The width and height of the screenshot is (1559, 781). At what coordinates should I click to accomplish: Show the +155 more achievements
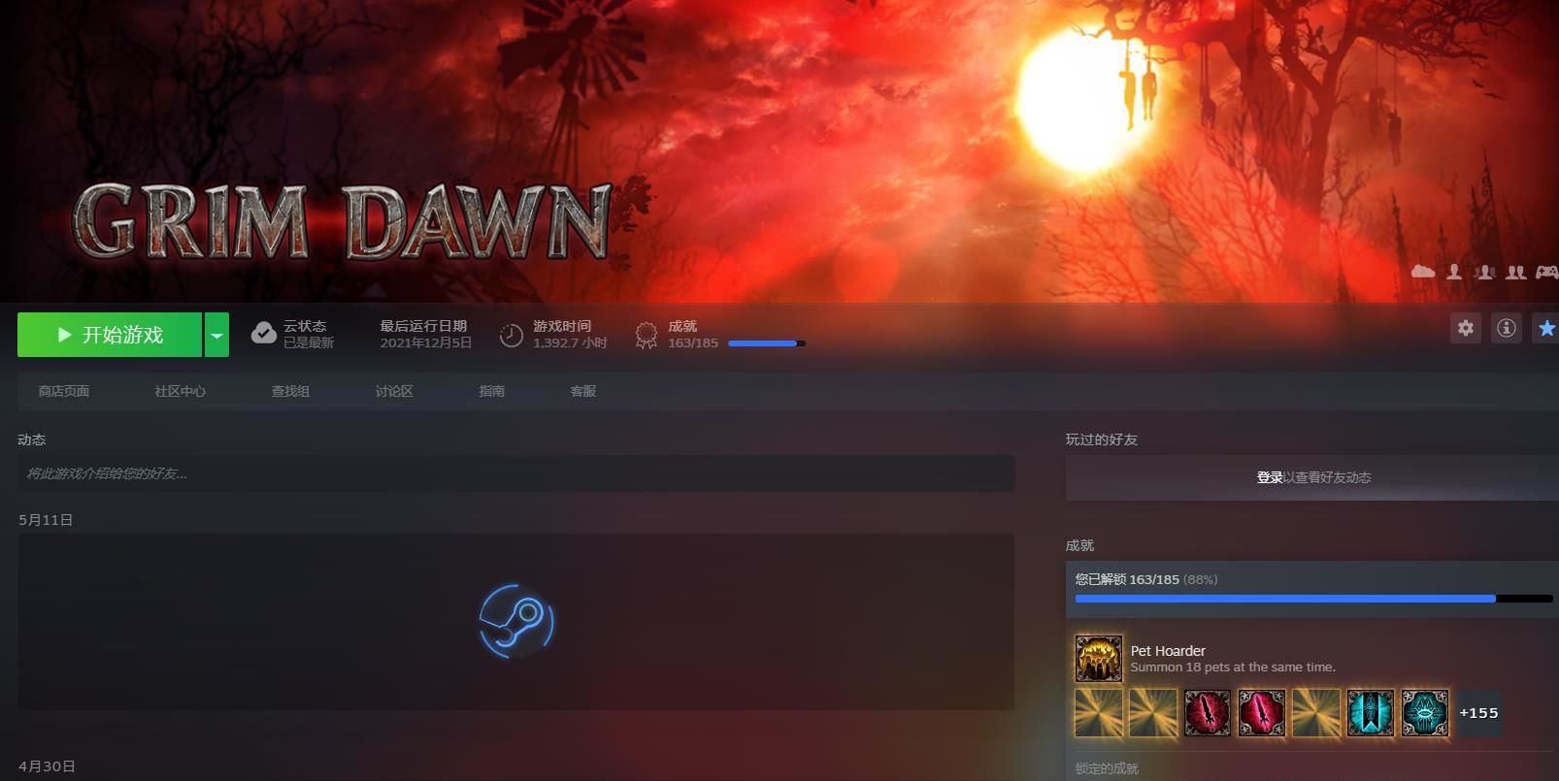point(1478,713)
